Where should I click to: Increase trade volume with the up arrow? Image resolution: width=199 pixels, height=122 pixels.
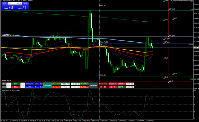coord(20,3)
